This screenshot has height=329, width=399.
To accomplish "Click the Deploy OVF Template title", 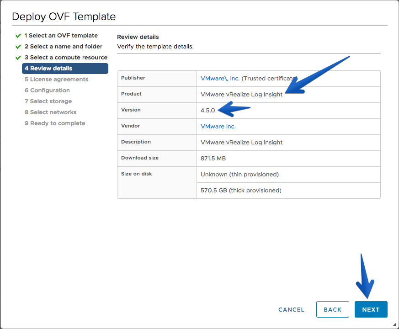I will [x=64, y=16].
